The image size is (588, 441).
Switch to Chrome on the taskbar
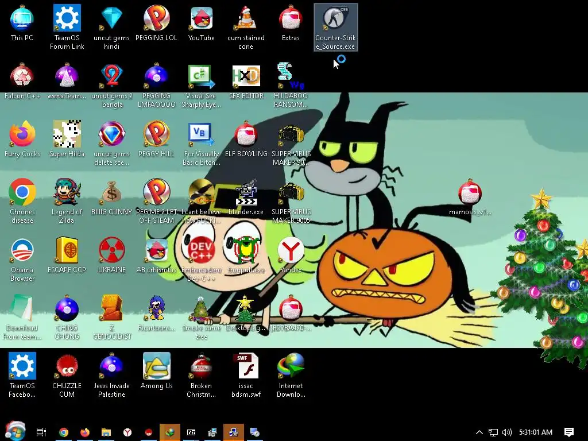tap(64, 432)
